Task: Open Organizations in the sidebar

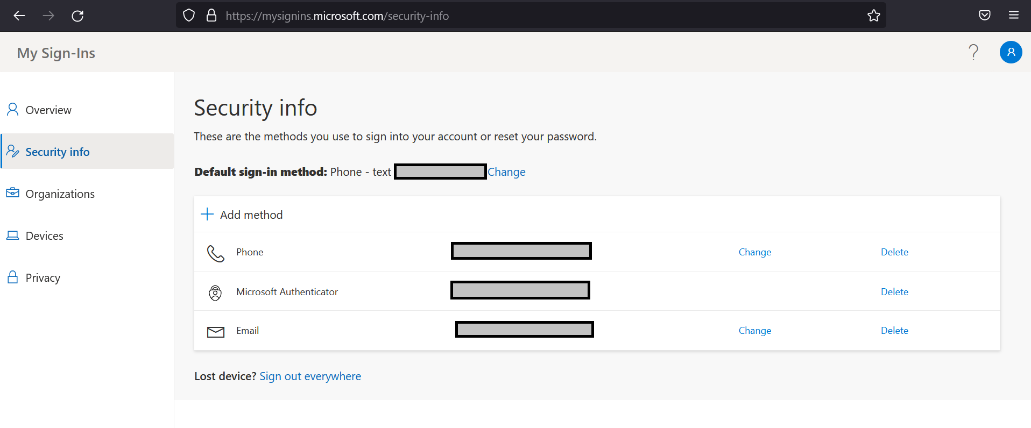Action: point(87,194)
